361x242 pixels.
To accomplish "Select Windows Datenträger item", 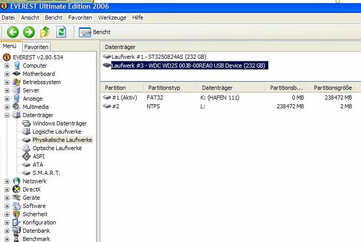I will point(59,123).
